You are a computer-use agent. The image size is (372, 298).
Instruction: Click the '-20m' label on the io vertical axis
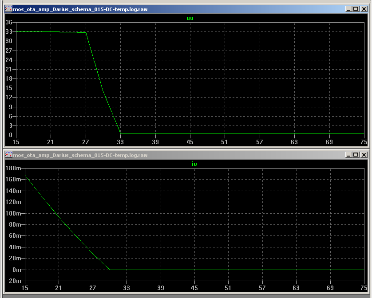(14, 281)
